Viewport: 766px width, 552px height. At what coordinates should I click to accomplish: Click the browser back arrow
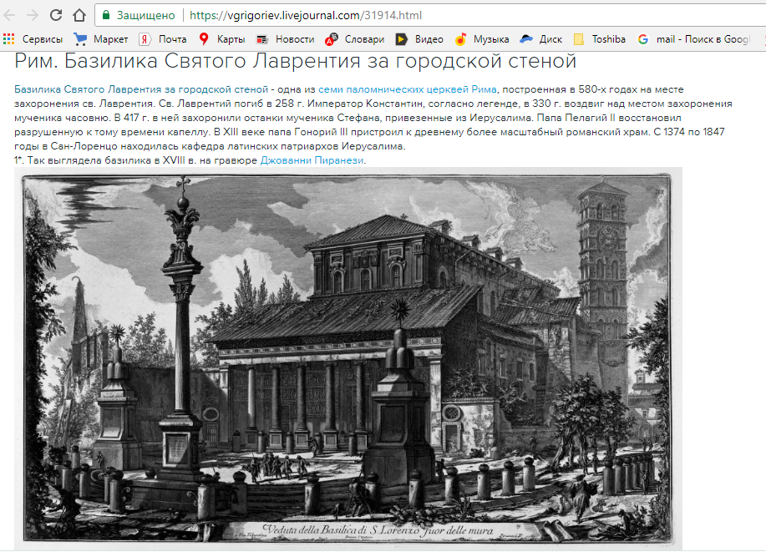click(9, 15)
